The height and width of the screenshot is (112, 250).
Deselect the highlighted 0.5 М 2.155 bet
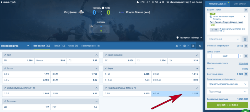tap(176, 93)
